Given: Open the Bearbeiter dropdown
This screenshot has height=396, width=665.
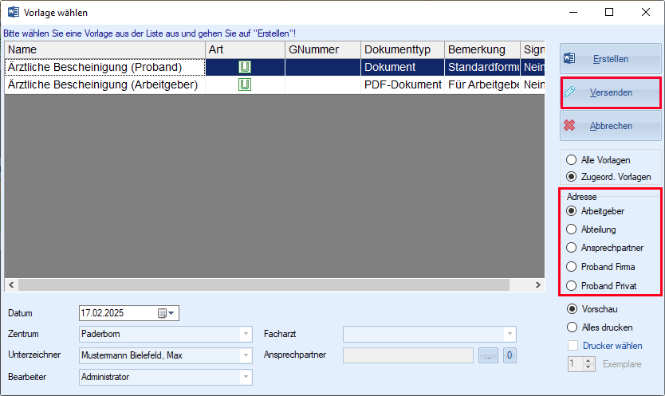Looking at the screenshot, I should [246, 377].
